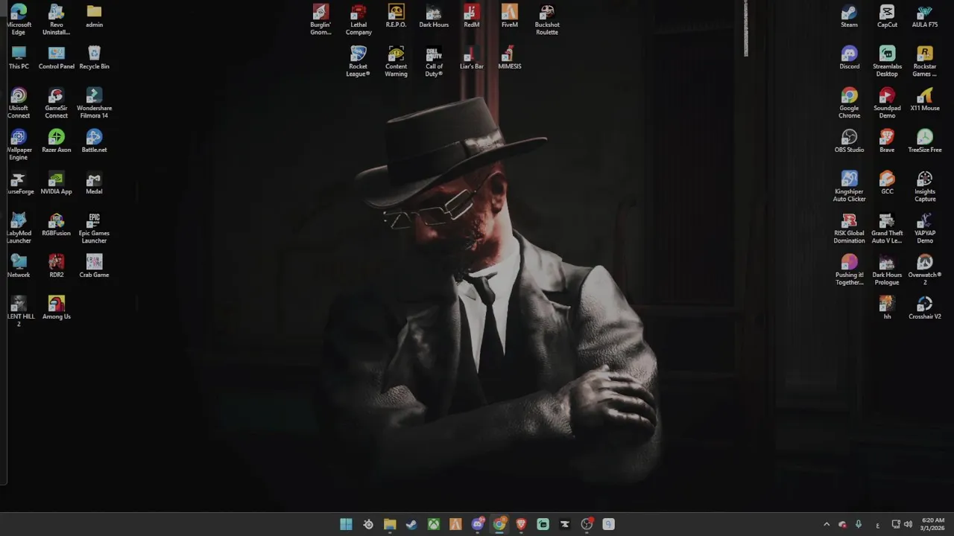The width and height of the screenshot is (954, 536).
Task: Select the Overwatch 2 shortcut
Action: click(925, 270)
